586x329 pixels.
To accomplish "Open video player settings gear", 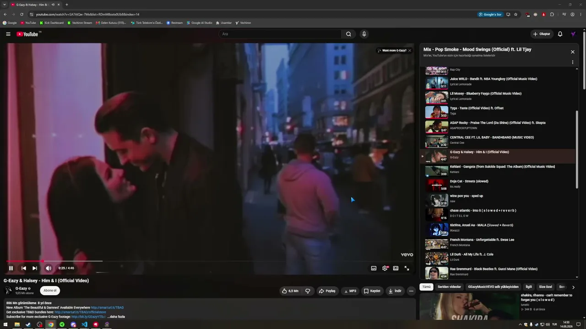I will (x=385, y=268).
